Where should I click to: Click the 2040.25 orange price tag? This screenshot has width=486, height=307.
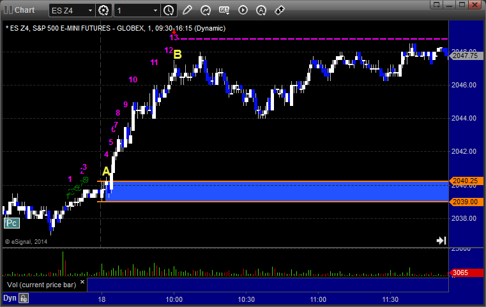click(x=466, y=181)
